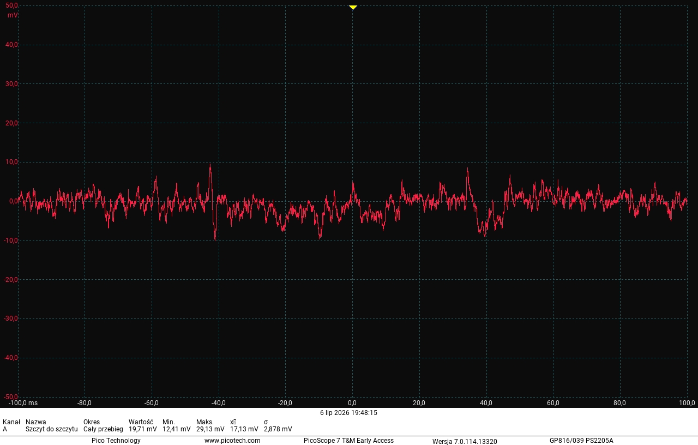The height and width of the screenshot is (445, 698).
Task: Click the 0,0 time axis label
Action: pos(352,403)
